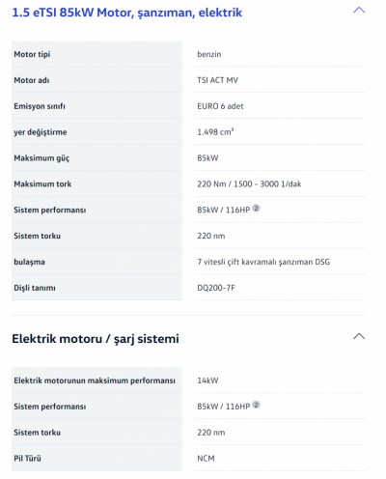Image resolution: width=386 pixels, height=479 pixels.
Task: Open footnote 2 beside first Sistem performansı value
Action: click(256, 209)
